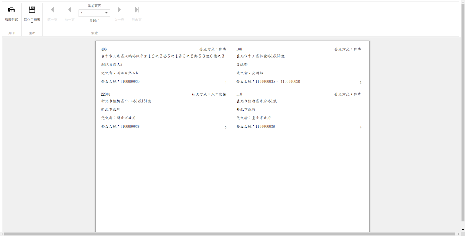Go back using the 前一頁 arrow icon
The image size is (465, 236).
(70, 10)
